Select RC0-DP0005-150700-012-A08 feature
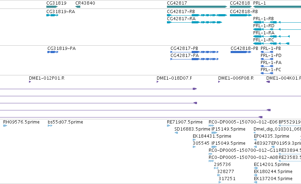Viewport: 301px width, 184px height. pyautogui.click(x=212, y=161)
